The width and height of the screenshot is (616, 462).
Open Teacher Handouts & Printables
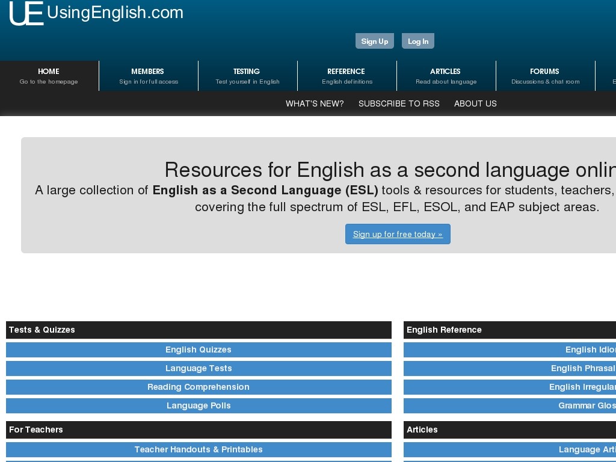199,449
